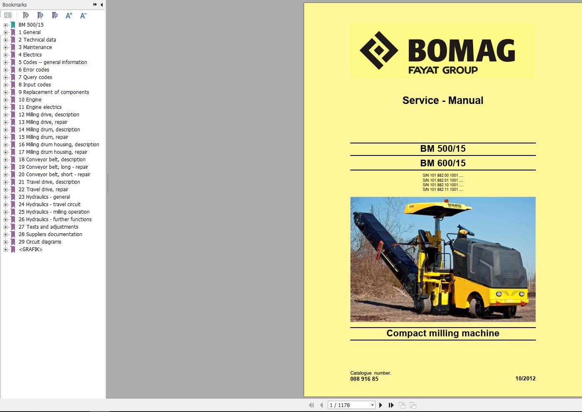Open bookmark 16 Milling drum housing, description

point(59,145)
